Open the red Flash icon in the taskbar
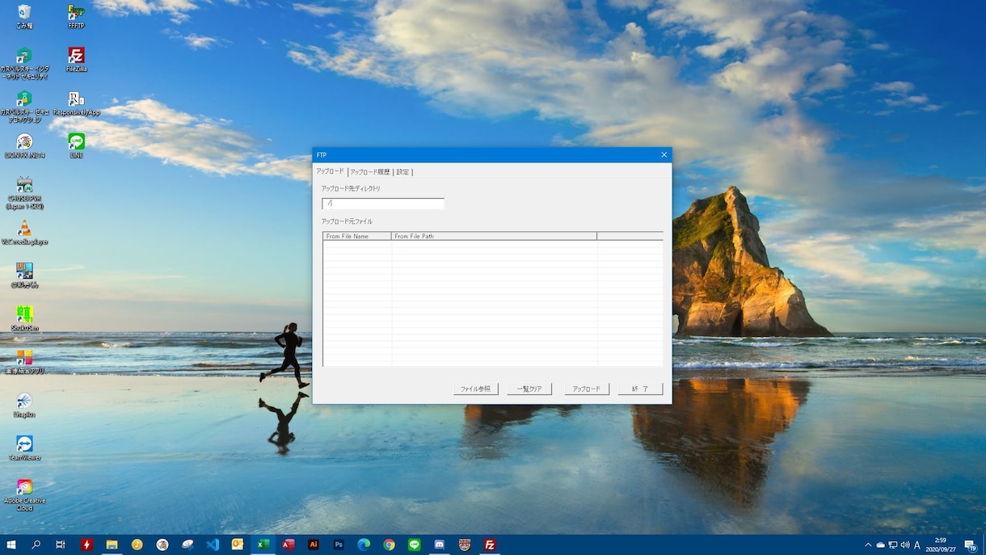The height and width of the screenshot is (555, 986). (x=86, y=544)
